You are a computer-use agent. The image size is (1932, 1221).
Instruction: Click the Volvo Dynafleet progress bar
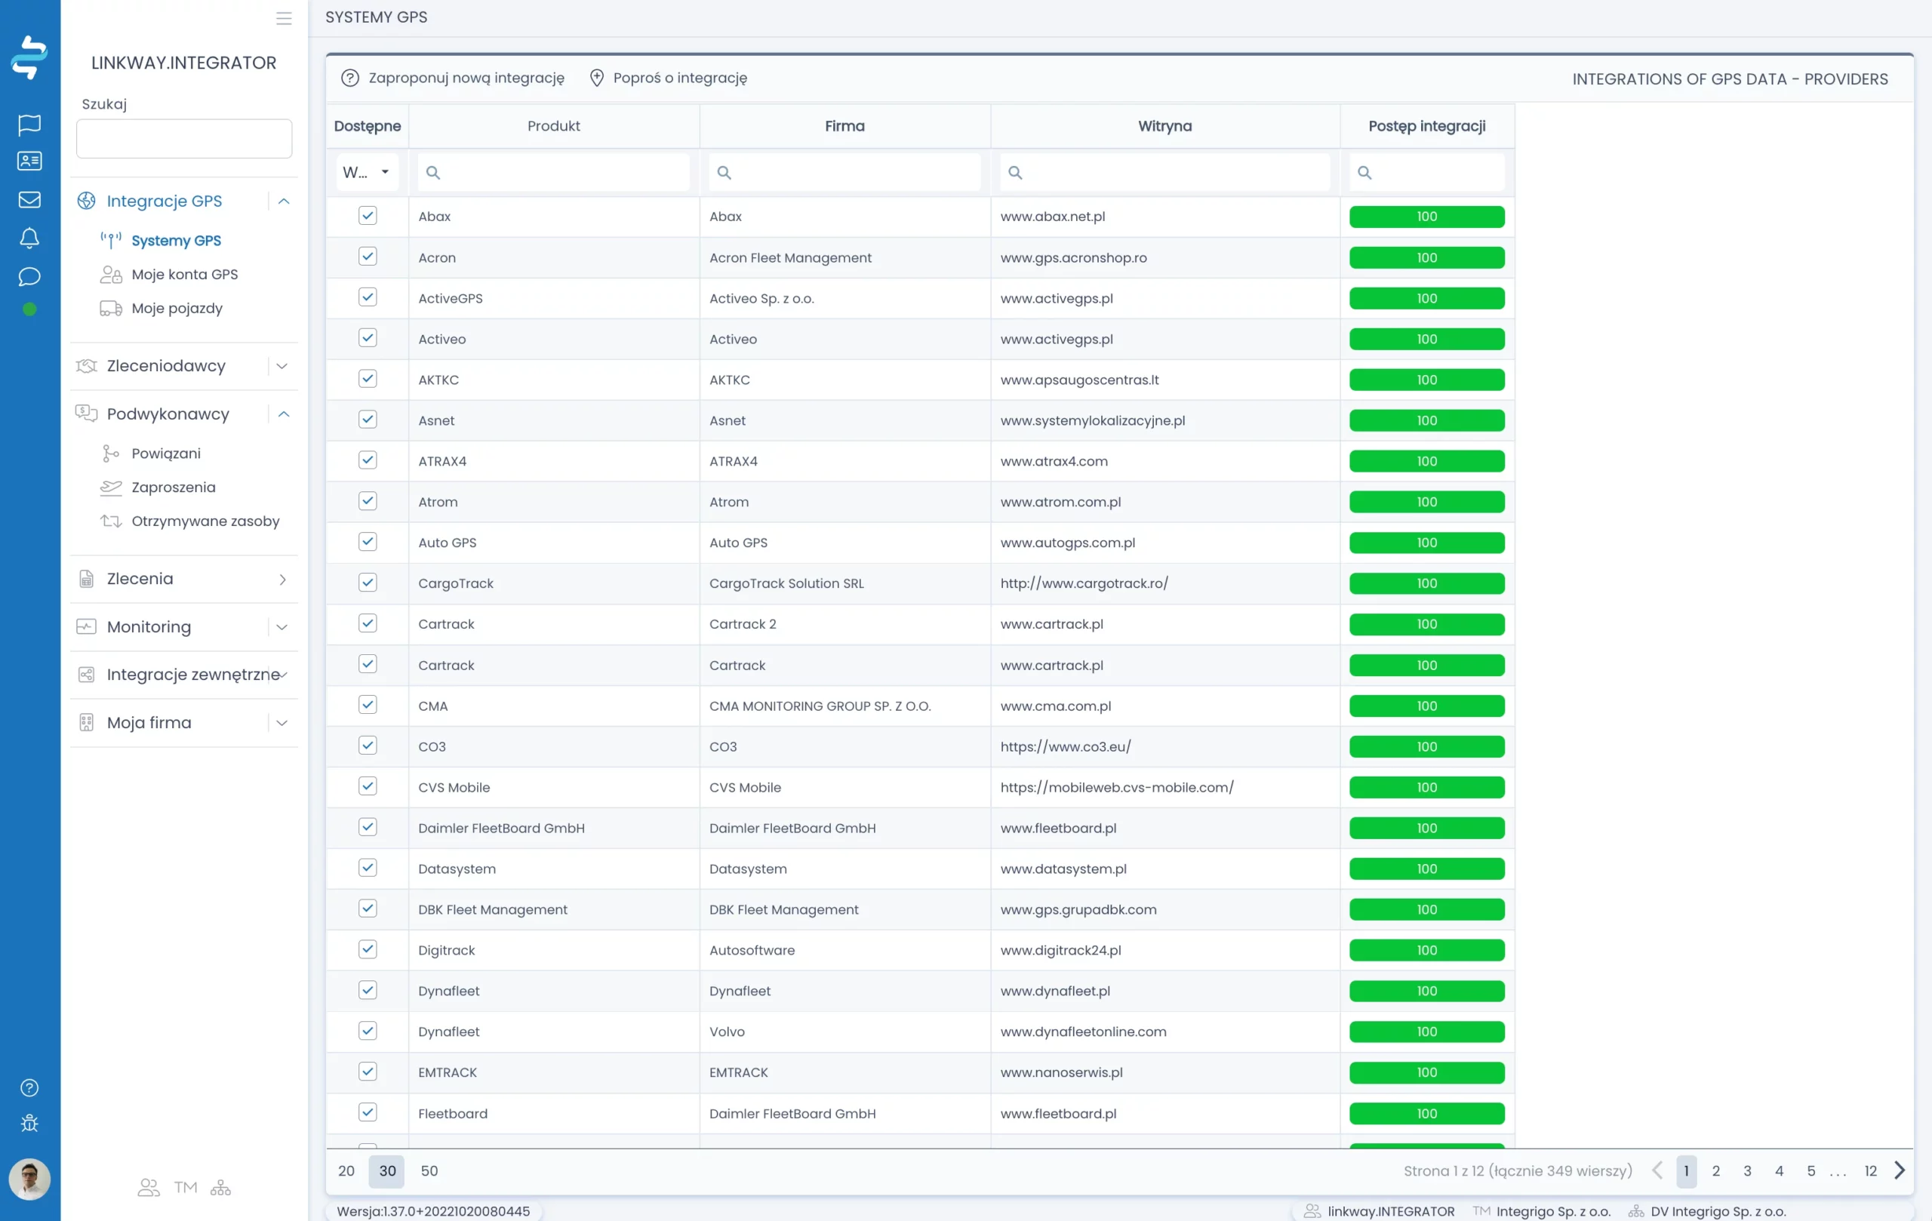click(x=1426, y=1032)
